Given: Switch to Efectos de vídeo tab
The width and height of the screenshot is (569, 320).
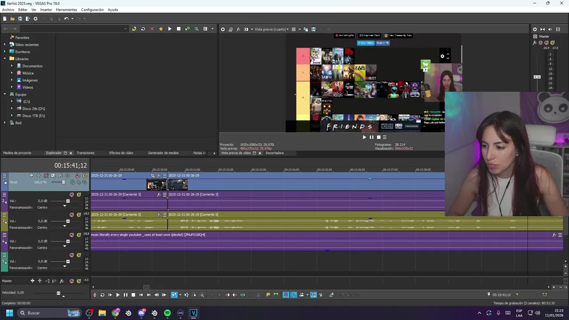Looking at the screenshot, I should click(121, 153).
